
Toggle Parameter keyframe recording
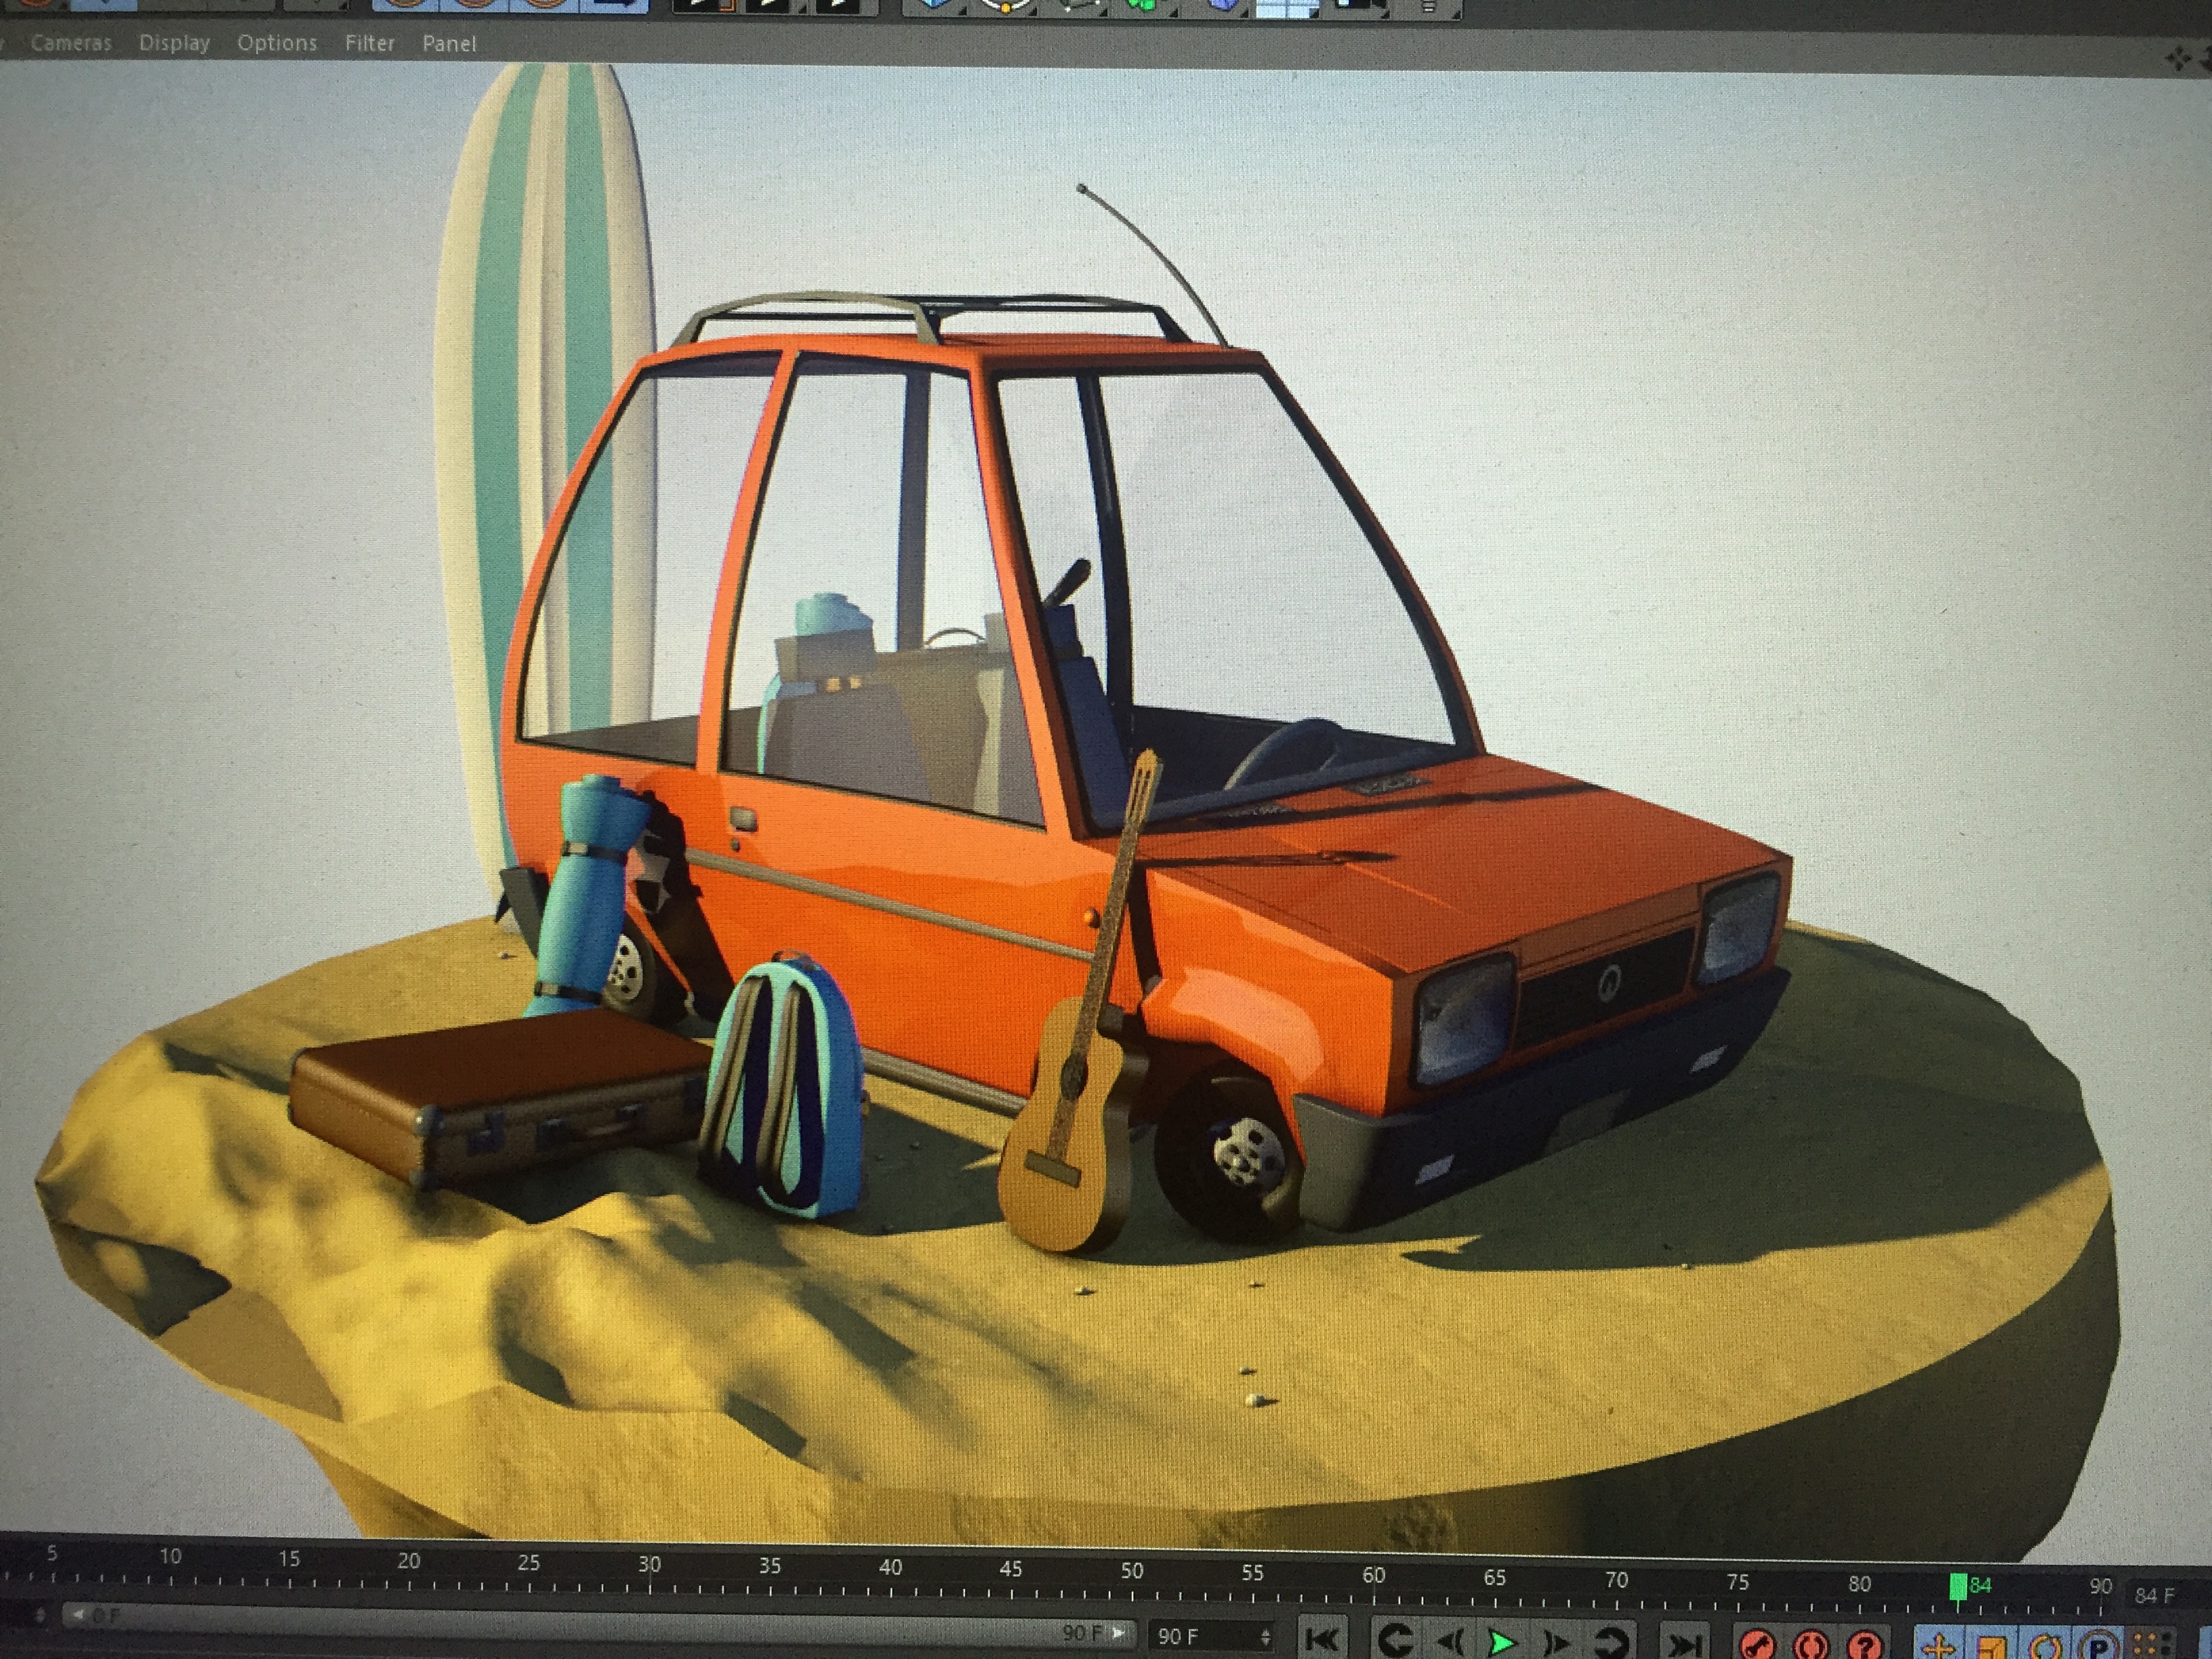coord(2099,1645)
